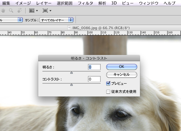Click the キャンセル button
The height and width of the screenshot is (131, 181).
(121, 75)
